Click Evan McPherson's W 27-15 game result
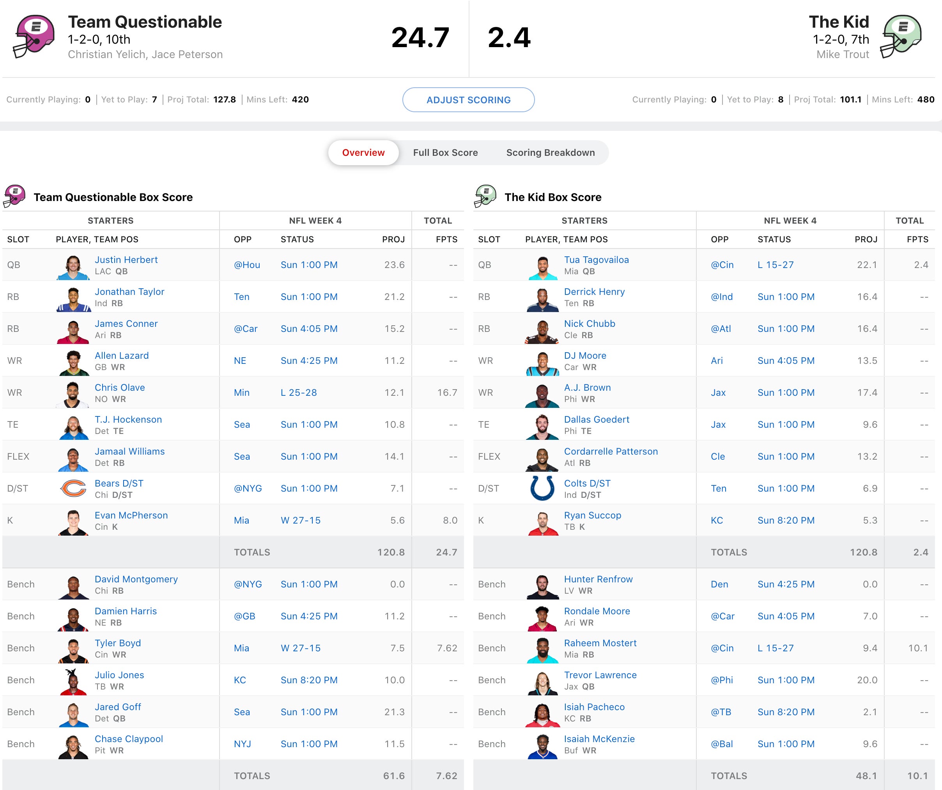Screen dimensions: 942x790 coord(301,520)
